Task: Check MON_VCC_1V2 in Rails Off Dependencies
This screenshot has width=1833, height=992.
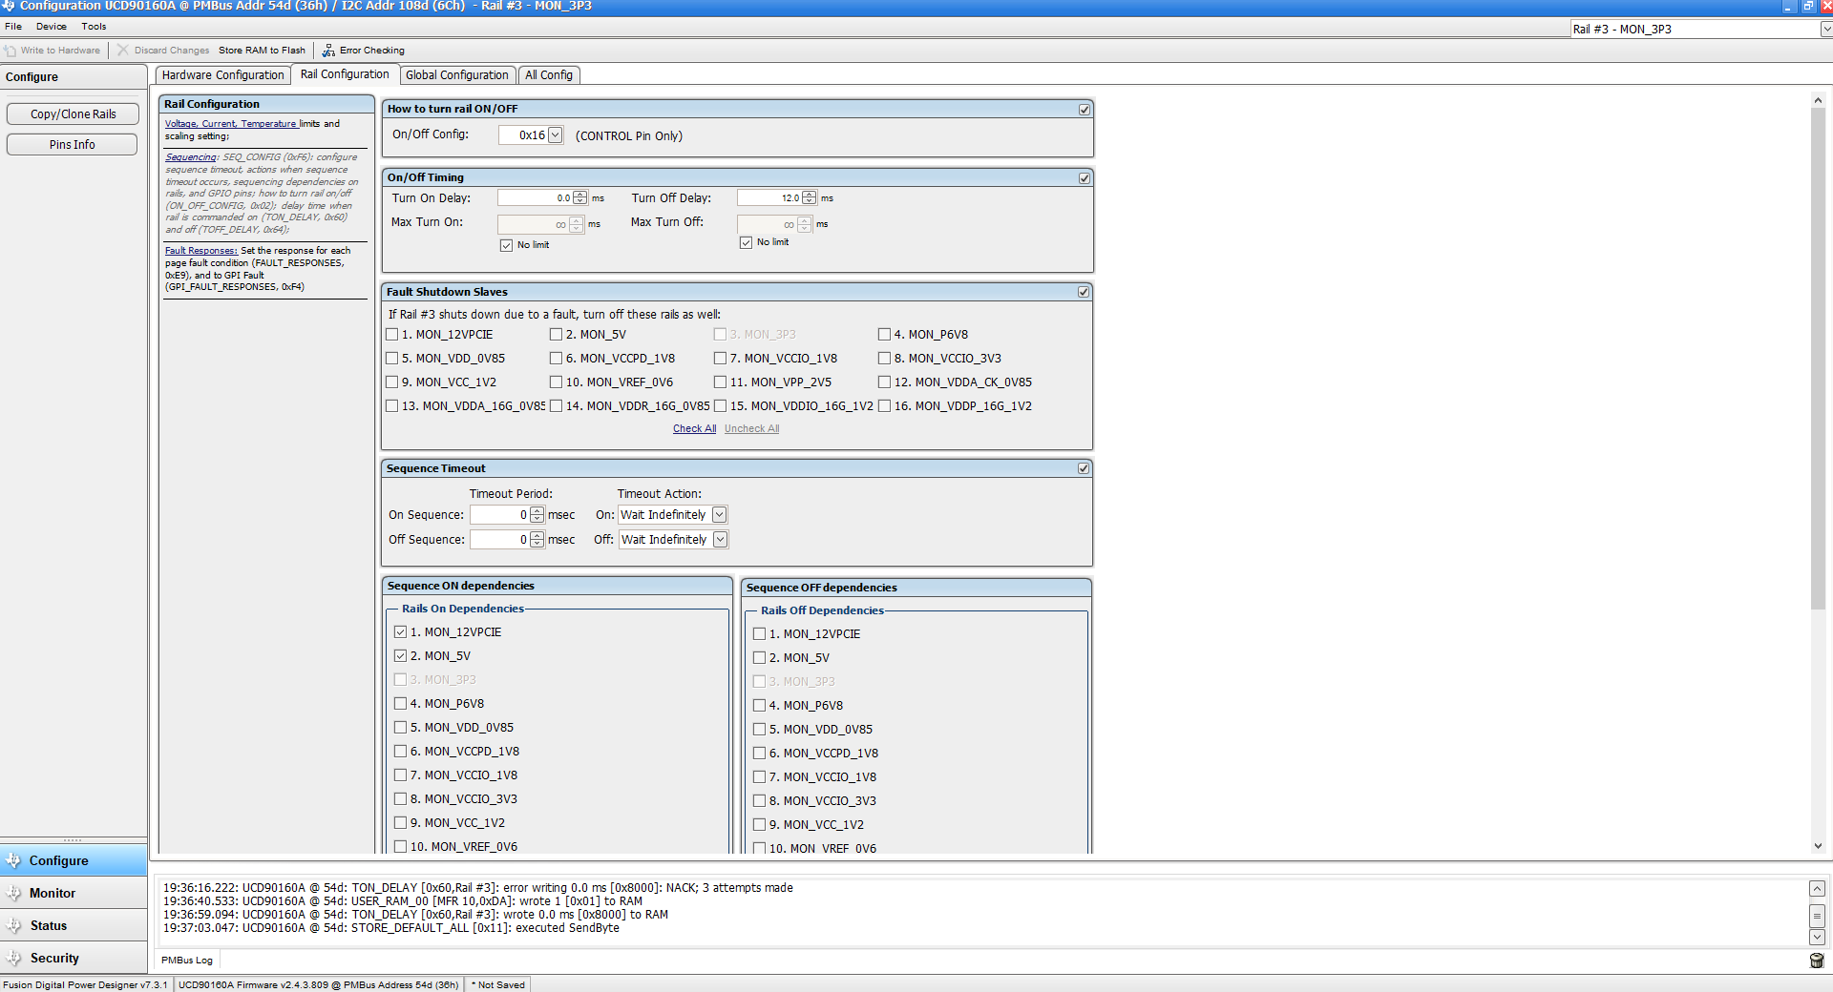Action: (760, 825)
